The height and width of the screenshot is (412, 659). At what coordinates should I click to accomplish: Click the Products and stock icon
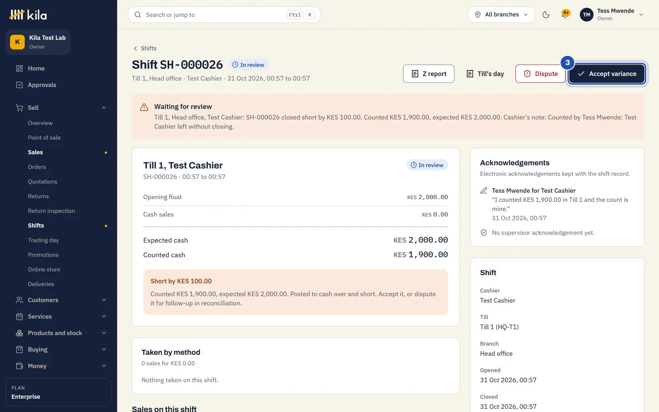pos(19,333)
